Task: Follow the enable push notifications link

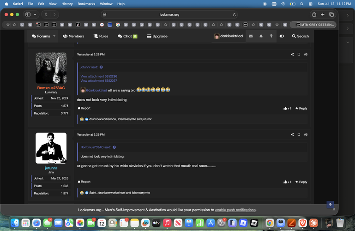Action: (x=235, y=210)
